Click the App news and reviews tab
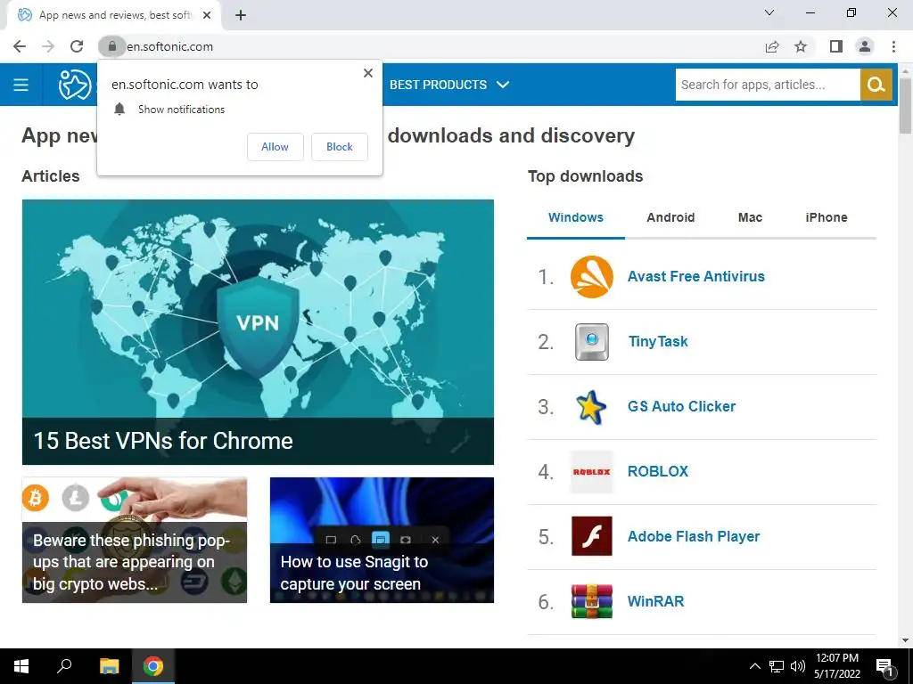913x684 pixels. [x=114, y=15]
